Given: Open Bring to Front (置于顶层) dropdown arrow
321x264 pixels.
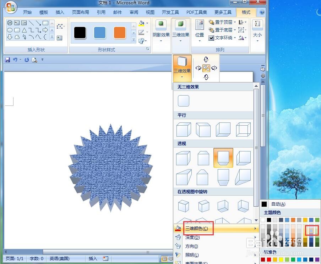Looking at the screenshot, I should 235,22.
